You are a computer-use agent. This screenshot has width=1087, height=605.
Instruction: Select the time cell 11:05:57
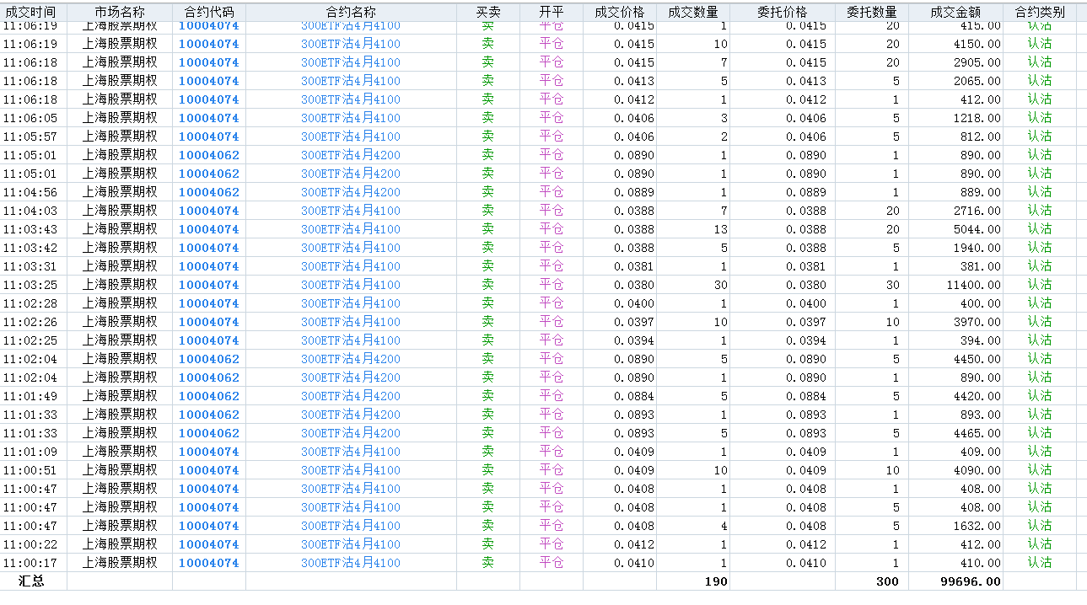pos(30,137)
